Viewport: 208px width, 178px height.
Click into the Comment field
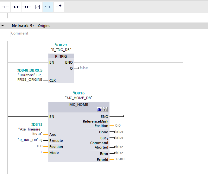coord(98,34)
